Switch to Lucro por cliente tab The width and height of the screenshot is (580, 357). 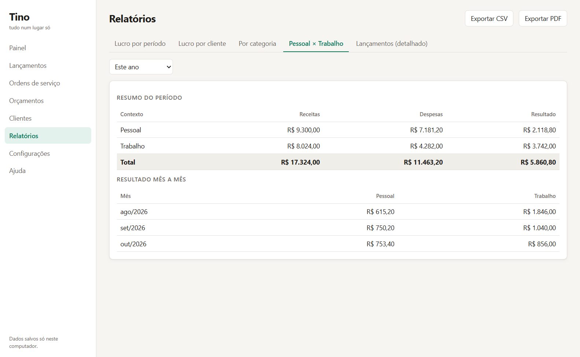pyautogui.click(x=202, y=44)
